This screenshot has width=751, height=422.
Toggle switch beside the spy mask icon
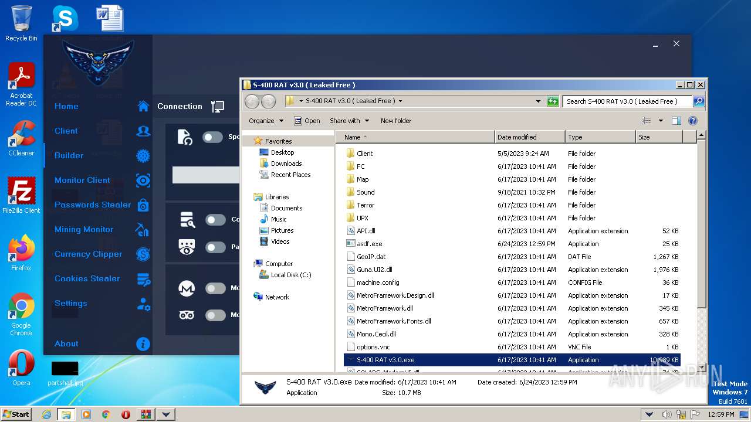pyautogui.click(x=215, y=247)
